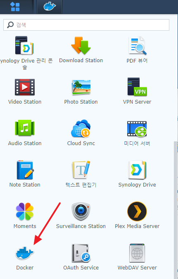
Task: Launch Note Station
Action: coord(25,170)
